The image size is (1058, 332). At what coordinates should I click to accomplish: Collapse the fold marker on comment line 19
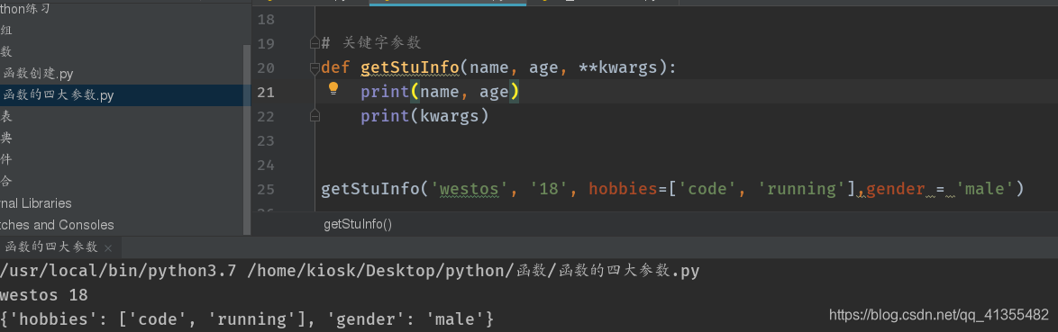pyautogui.click(x=314, y=43)
